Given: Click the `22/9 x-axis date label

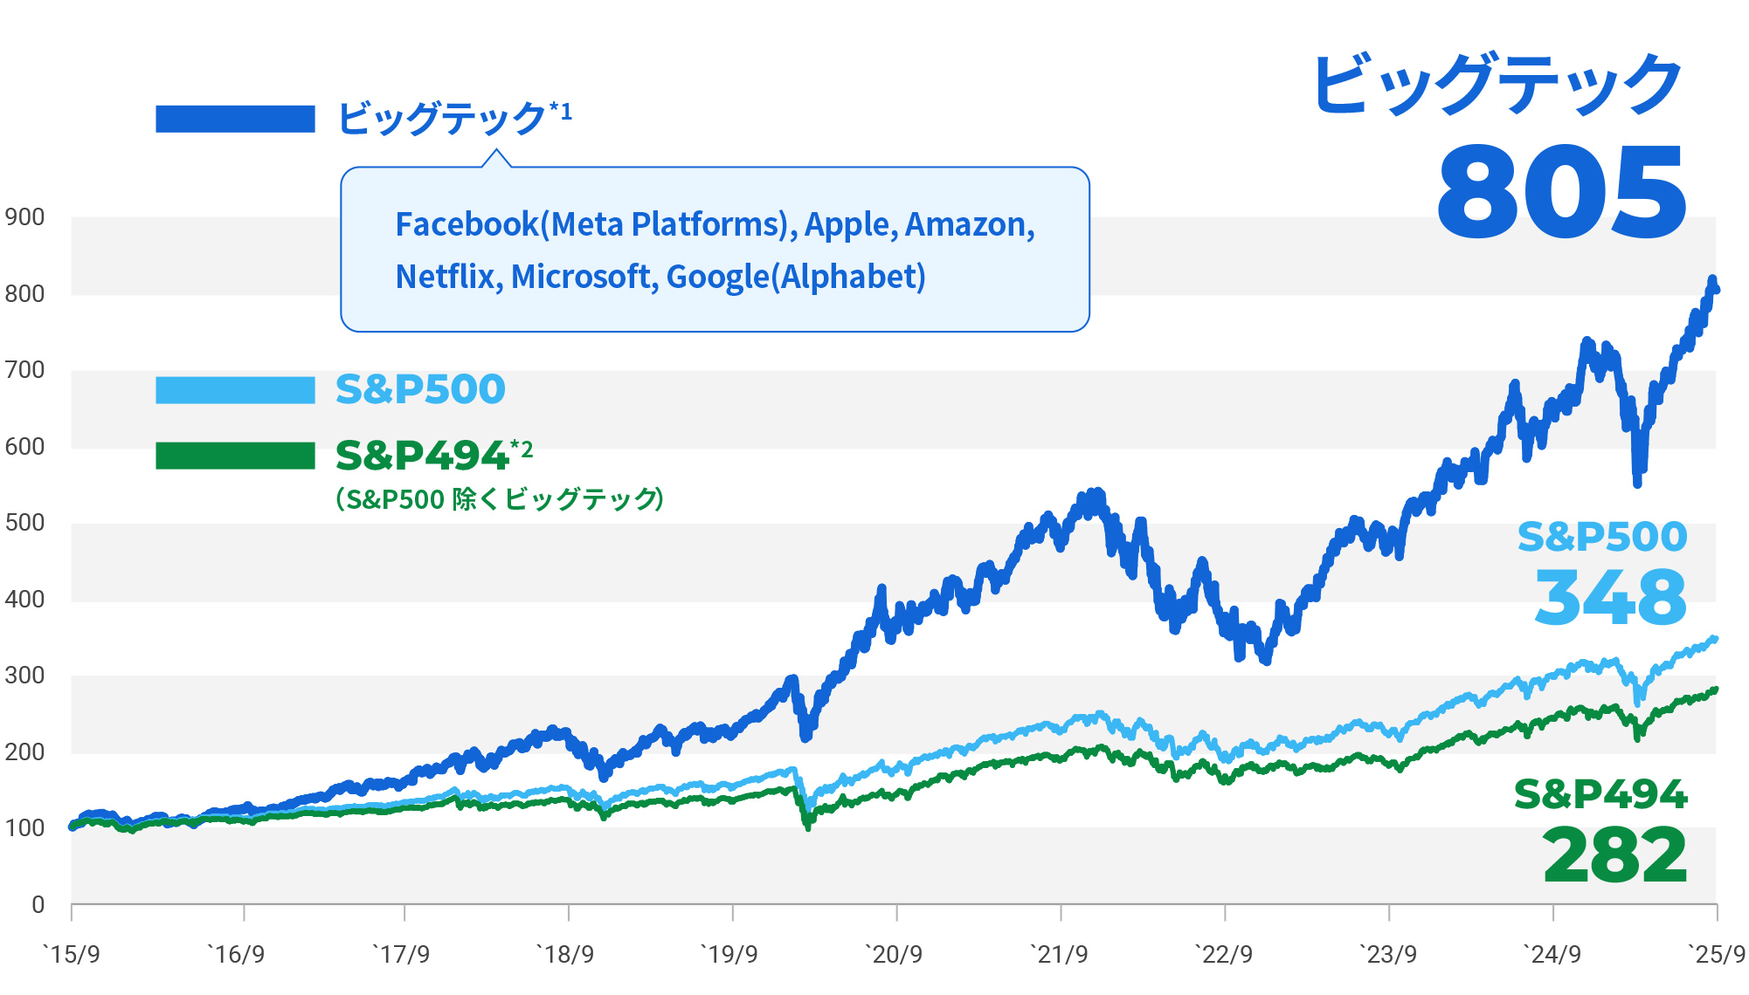Looking at the screenshot, I should pos(1223,954).
